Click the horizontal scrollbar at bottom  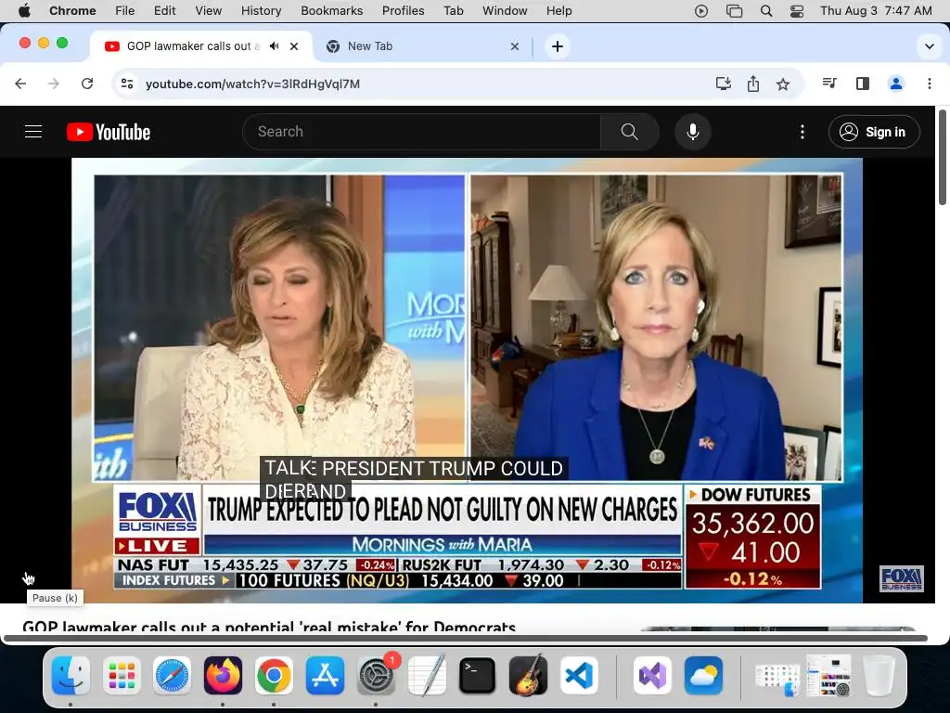(466, 638)
